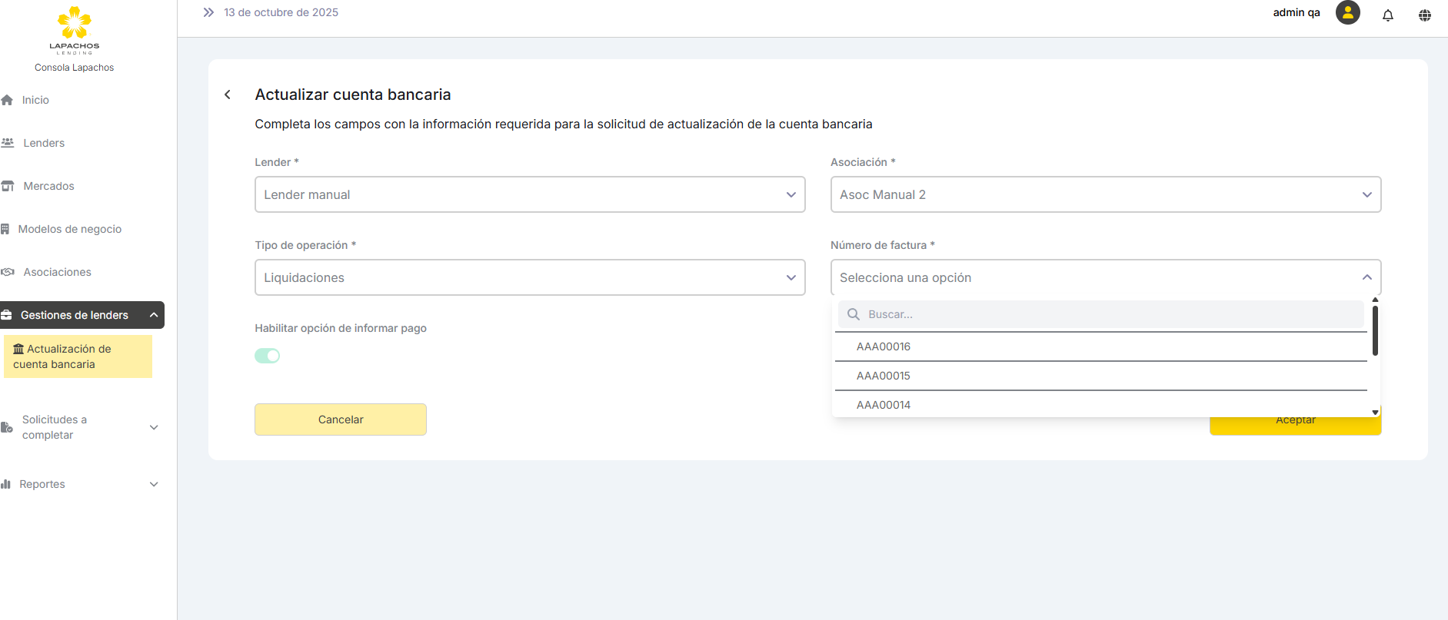Click the admin qa user avatar
1448x620 pixels.
pyautogui.click(x=1347, y=13)
